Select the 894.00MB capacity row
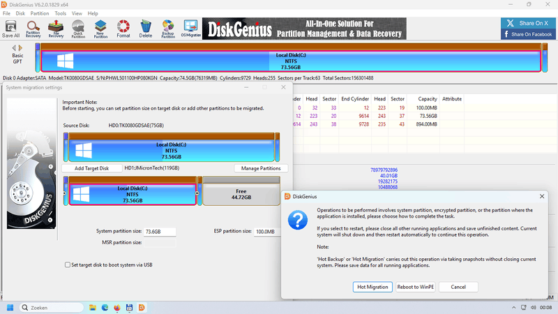The image size is (558, 314). (x=426, y=124)
